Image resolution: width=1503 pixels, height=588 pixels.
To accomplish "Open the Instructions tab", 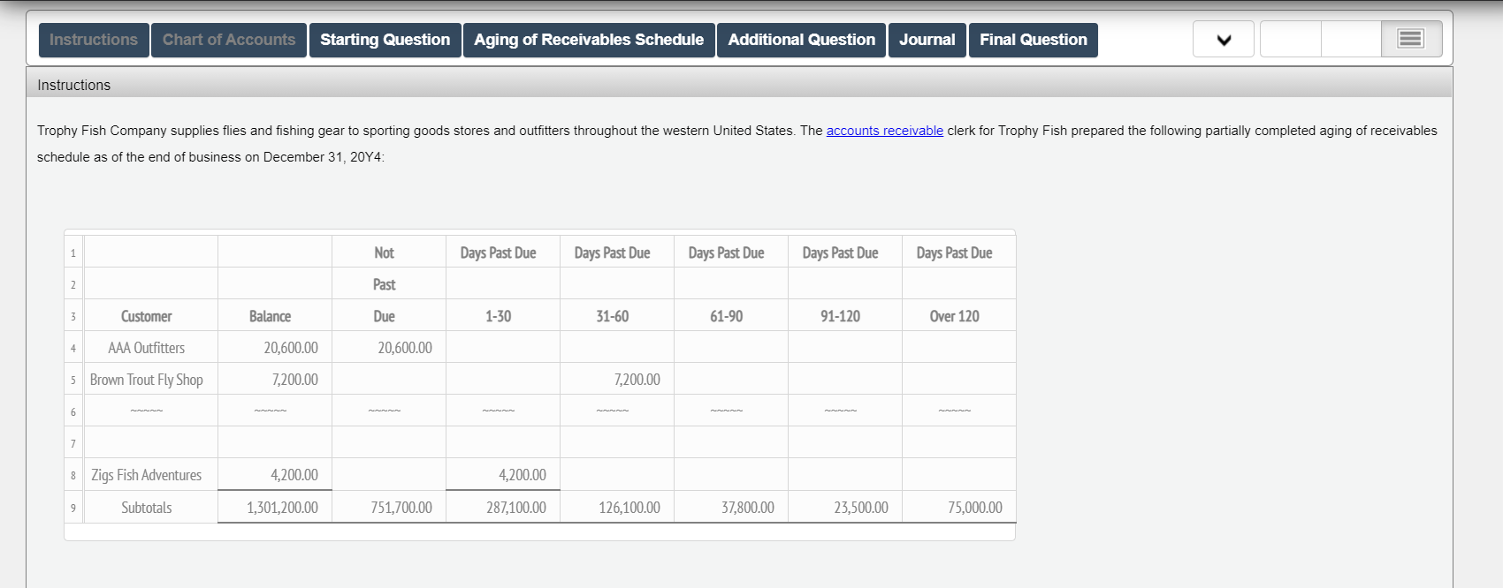I will click(x=94, y=40).
